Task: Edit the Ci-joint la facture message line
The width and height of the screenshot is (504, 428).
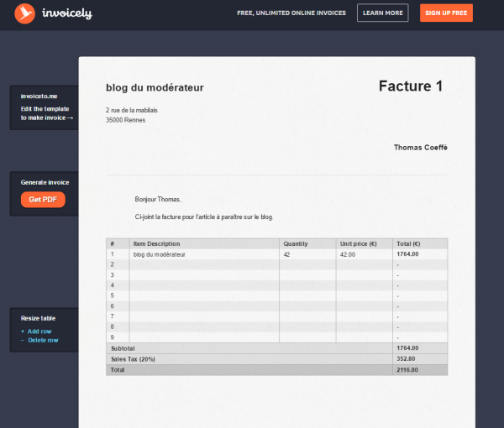Action: tap(204, 217)
